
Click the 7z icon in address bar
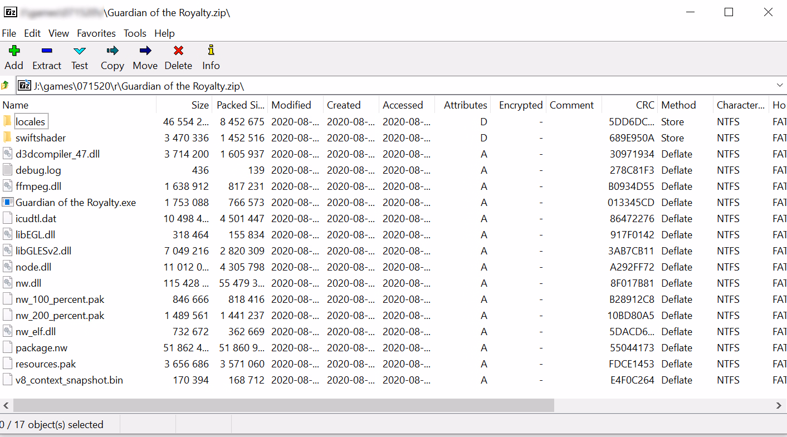[x=25, y=86]
